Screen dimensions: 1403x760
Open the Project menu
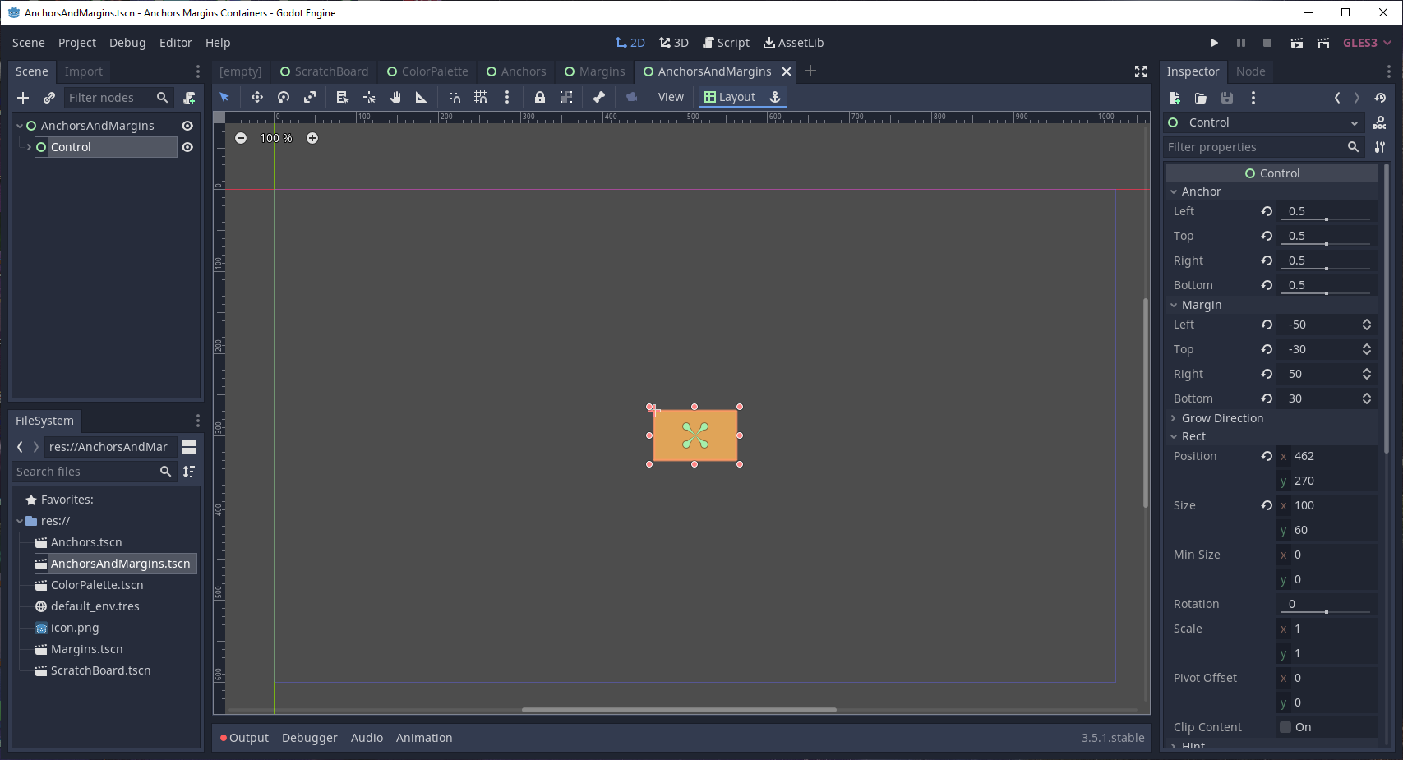(76, 42)
